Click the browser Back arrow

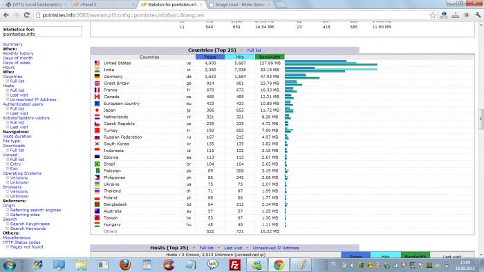click(x=6, y=14)
